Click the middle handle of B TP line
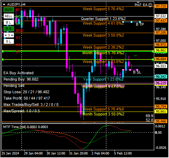 [x=131, y=22]
